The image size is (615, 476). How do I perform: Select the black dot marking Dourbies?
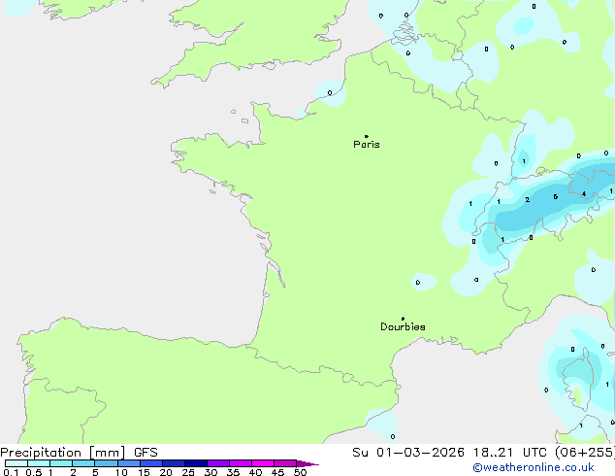click(403, 319)
